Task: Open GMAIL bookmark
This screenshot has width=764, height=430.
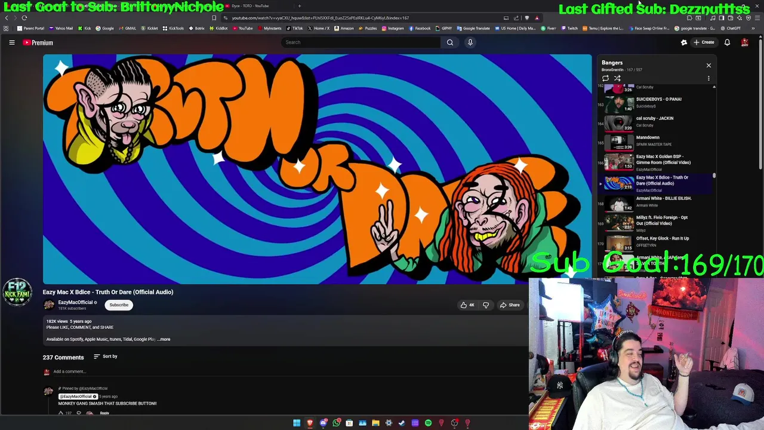Action: tap(128, 28)
